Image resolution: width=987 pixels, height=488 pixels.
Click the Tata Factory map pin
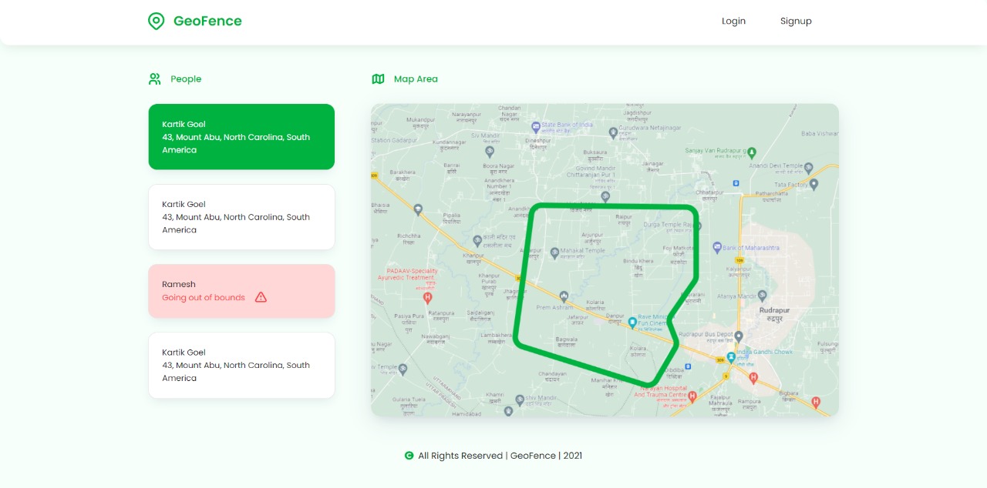[x=814, y=185]
